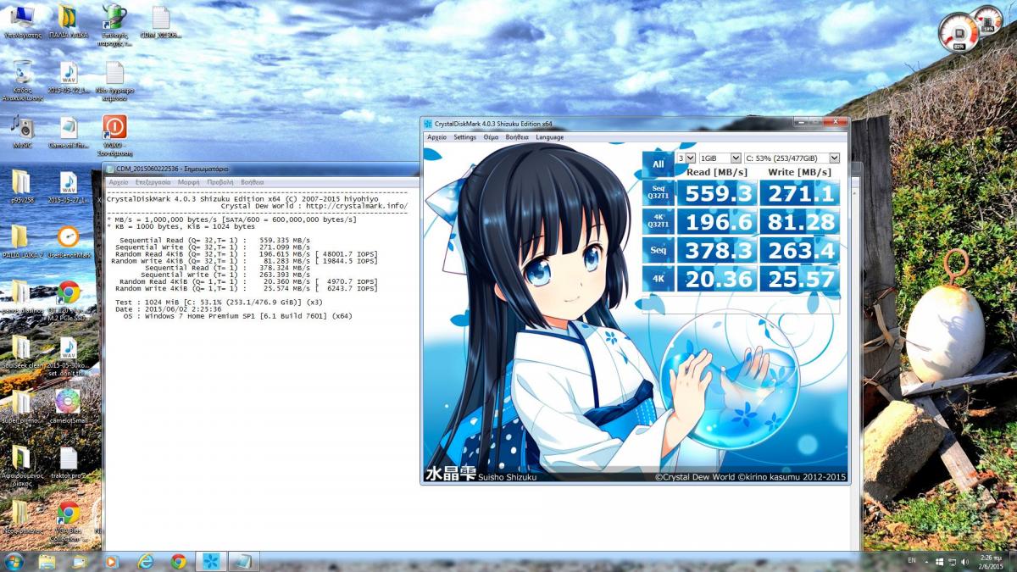Click the 196.6 4K Q32T1 read value
This screenshot has height=572, width=1017.
pyautogui.click(x=719, y=222)
